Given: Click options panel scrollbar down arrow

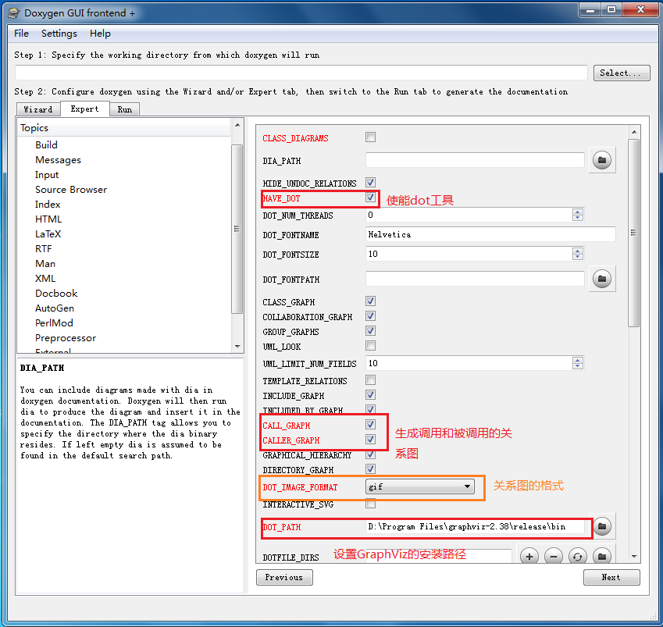Looking at the screenshot, I should pos(634,557).
